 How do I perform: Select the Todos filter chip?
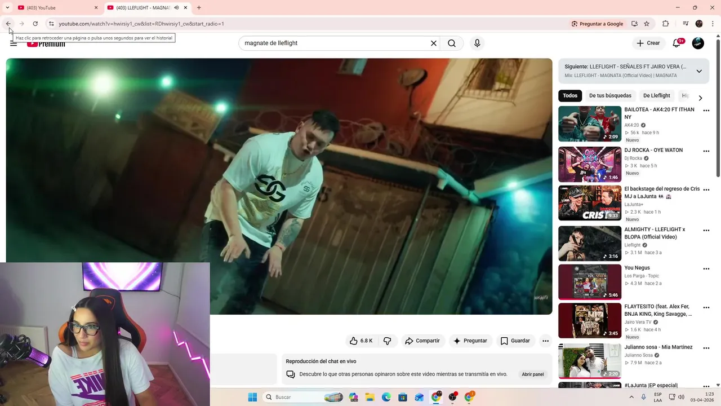pos(570,96)
